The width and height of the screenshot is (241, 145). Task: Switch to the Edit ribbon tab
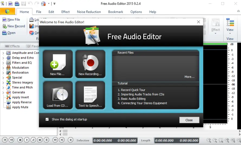click(51, 12)
